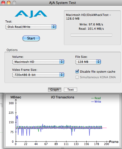Image resolution: width=122 pixels, height=149 pixels.
Task: Close the AJA System Test window
Action: pos(3,3)
